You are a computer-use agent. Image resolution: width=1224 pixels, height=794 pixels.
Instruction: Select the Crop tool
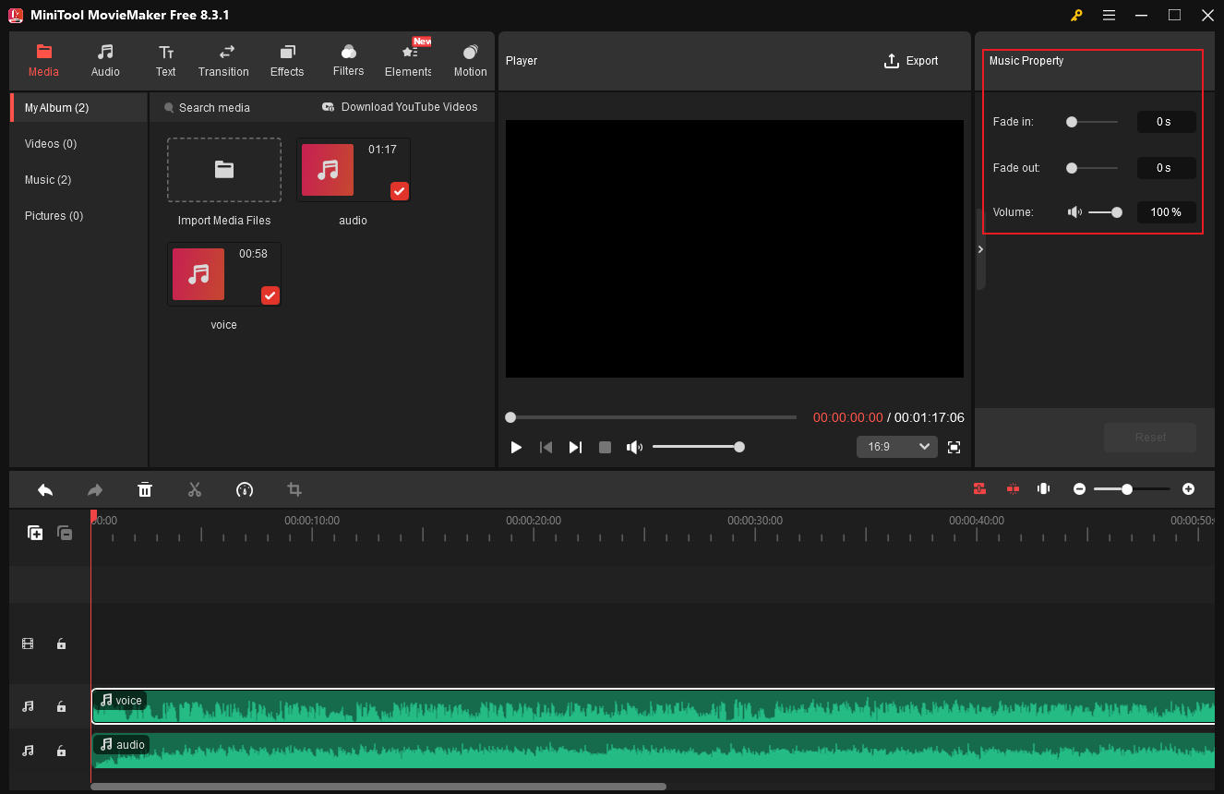294,489
